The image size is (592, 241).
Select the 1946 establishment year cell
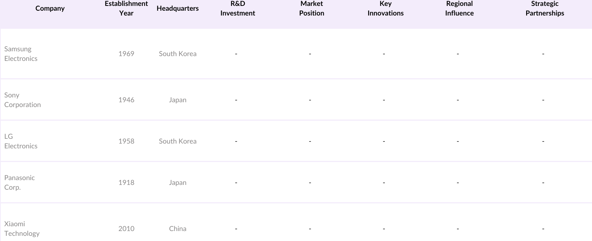(126, 100)
